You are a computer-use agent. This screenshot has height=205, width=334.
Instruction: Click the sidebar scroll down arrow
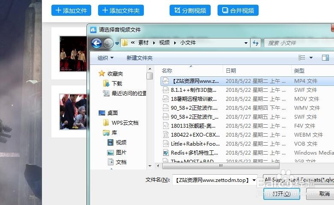(150, 166)
